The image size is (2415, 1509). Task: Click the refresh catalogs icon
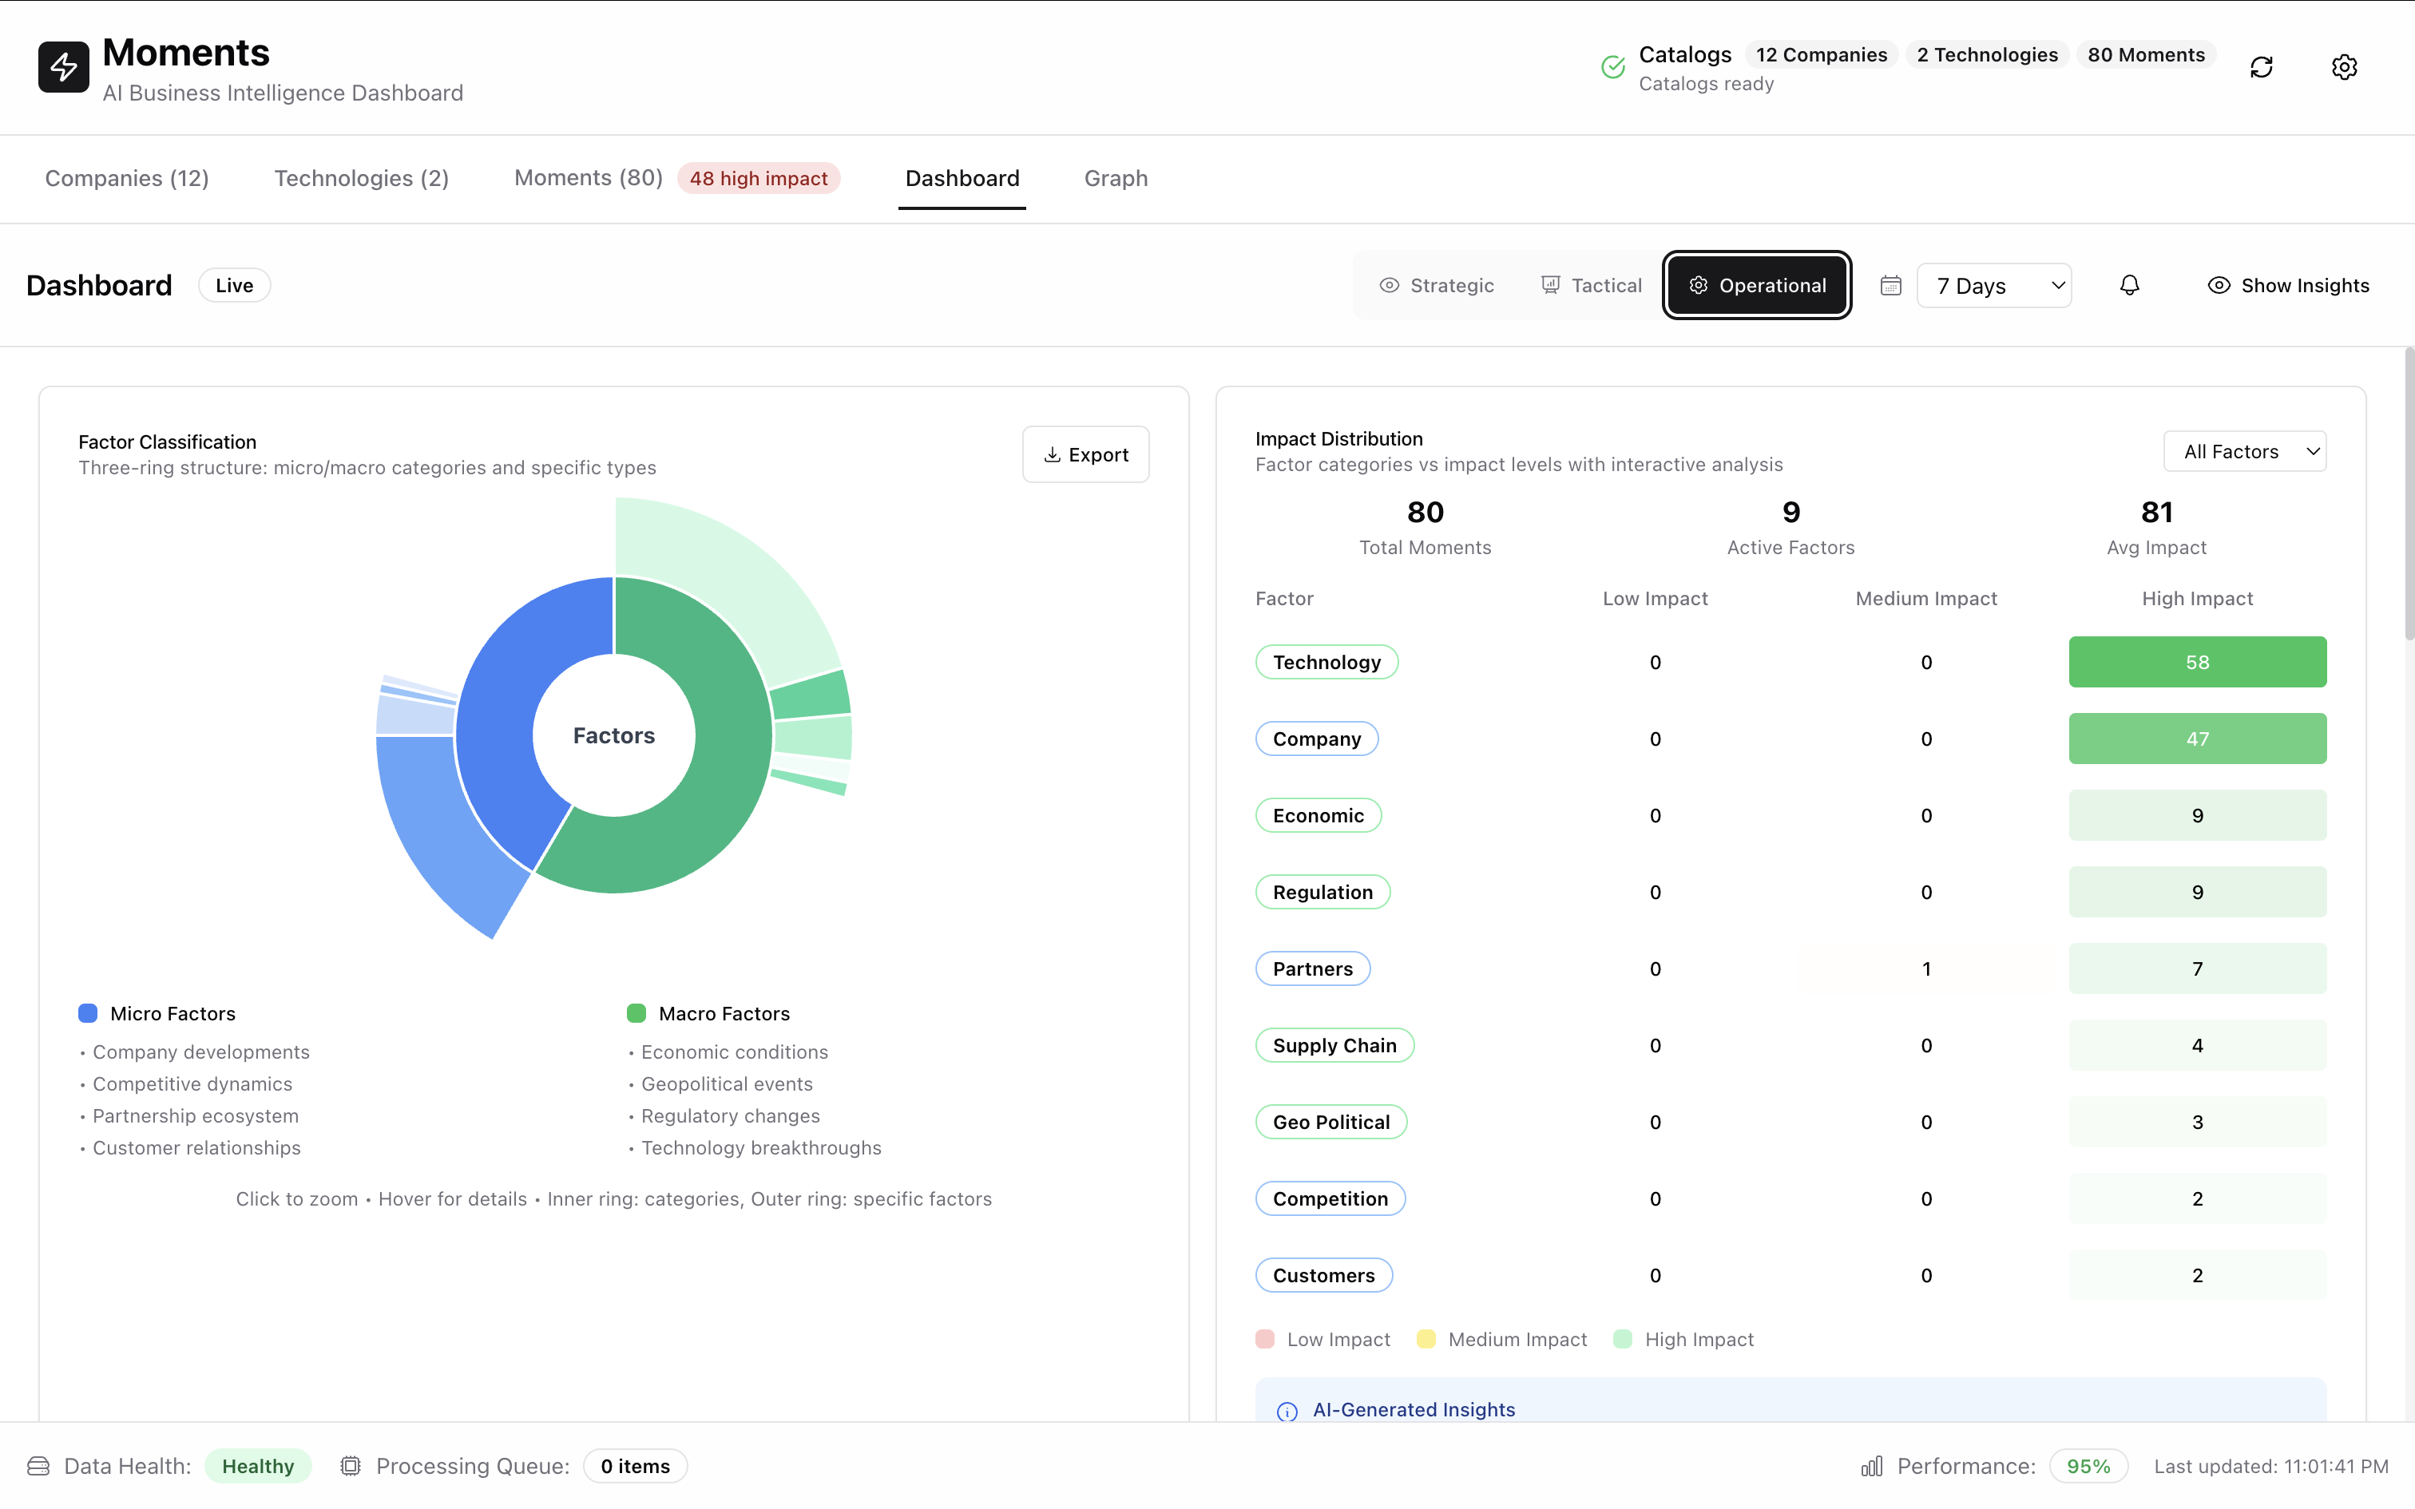tap(2260, 65)
